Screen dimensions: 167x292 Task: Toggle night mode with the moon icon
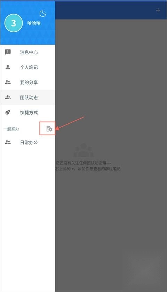(43, 14)
